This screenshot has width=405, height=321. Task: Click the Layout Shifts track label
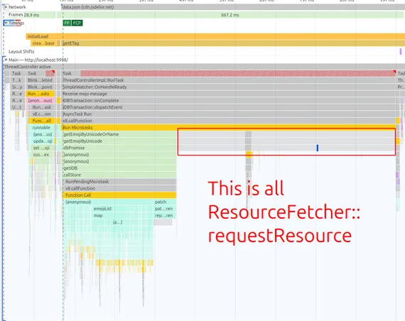pos(21,51)
